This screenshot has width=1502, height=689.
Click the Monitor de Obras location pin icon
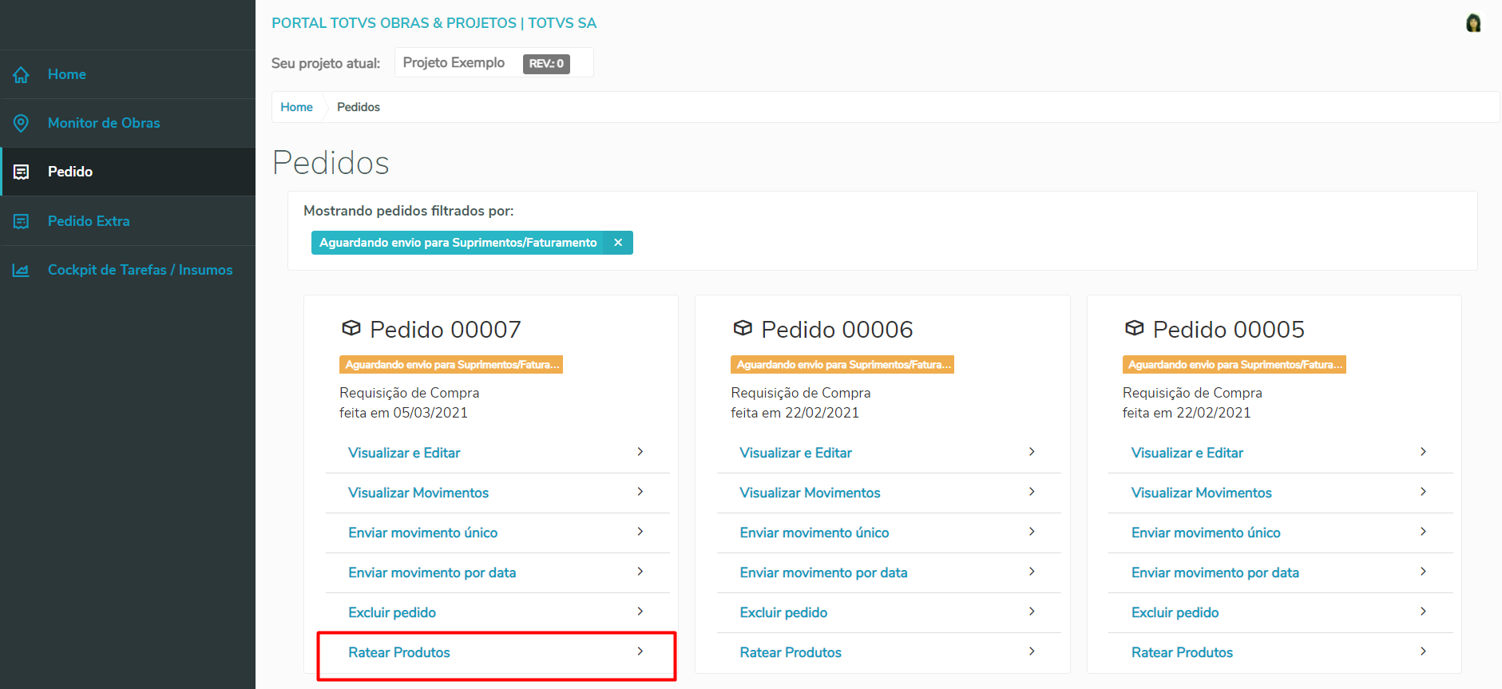pyautogui.click(x=22, y=123)
